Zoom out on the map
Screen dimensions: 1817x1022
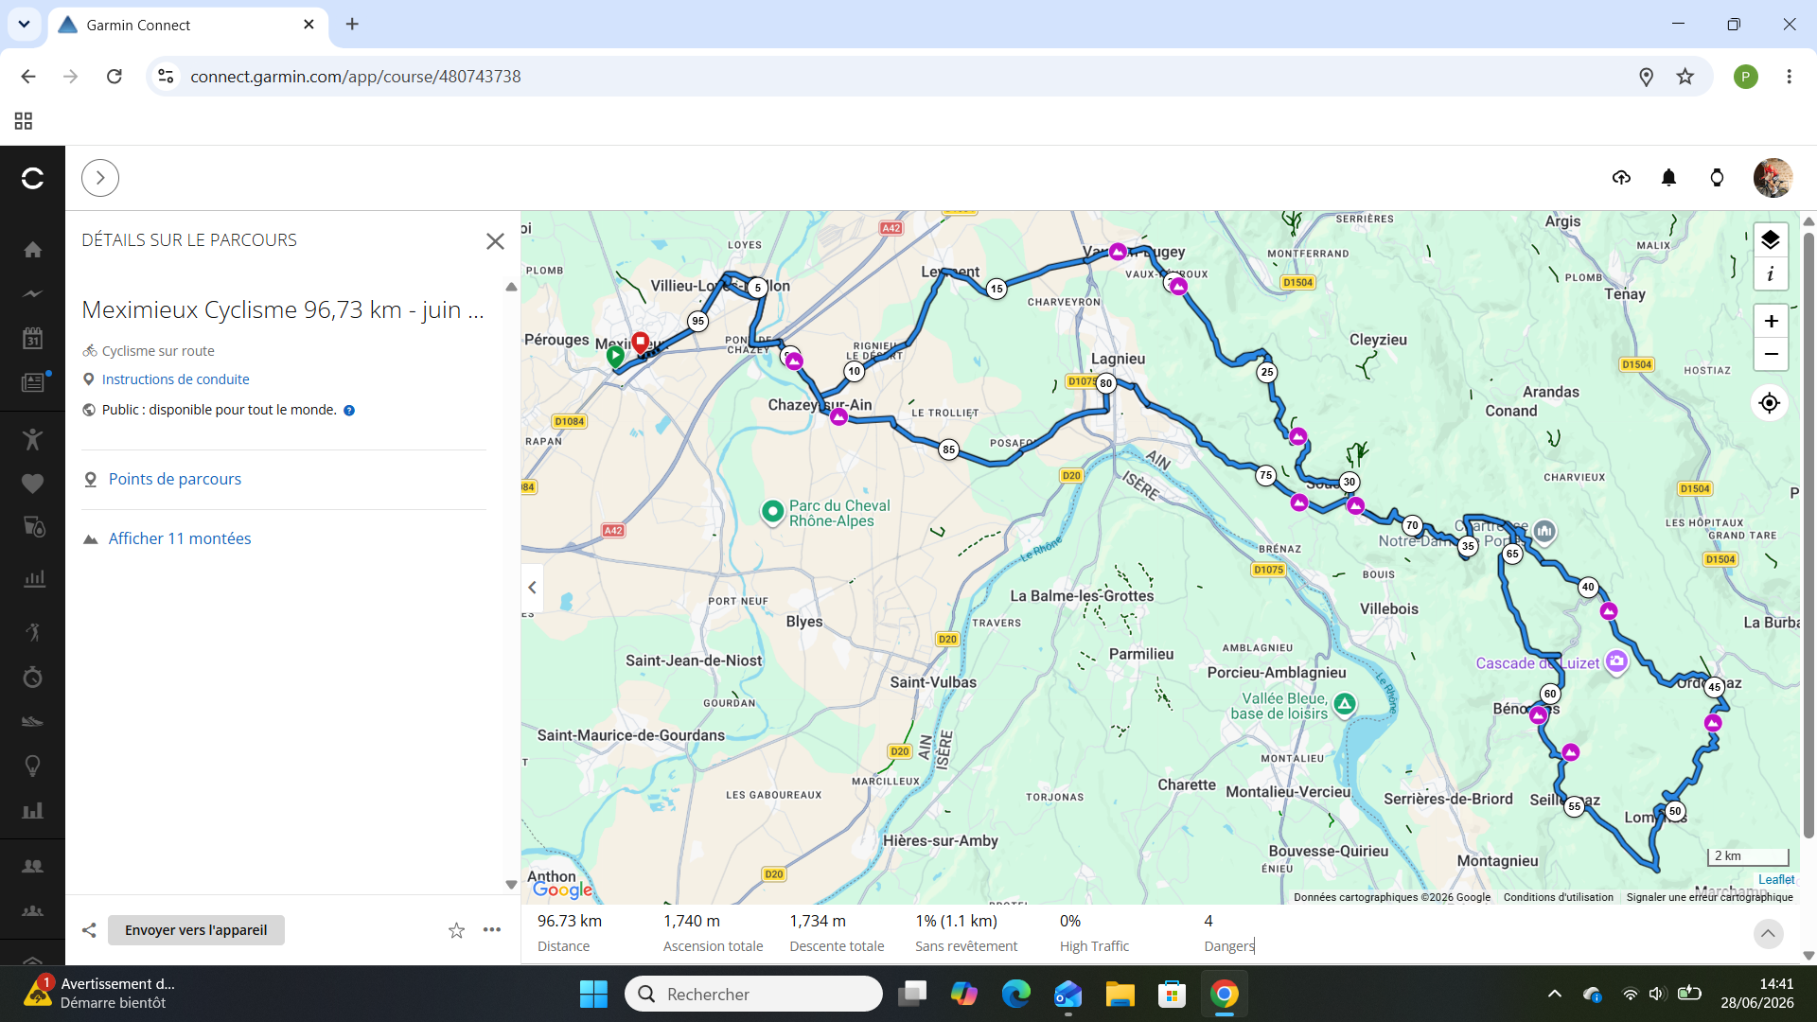1770,354
